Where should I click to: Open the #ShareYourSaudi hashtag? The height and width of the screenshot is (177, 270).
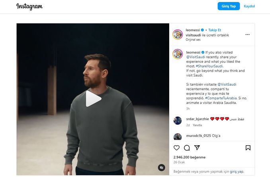(209, 66)
